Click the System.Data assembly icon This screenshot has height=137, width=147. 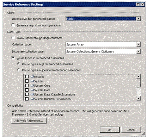coord(32,90)
